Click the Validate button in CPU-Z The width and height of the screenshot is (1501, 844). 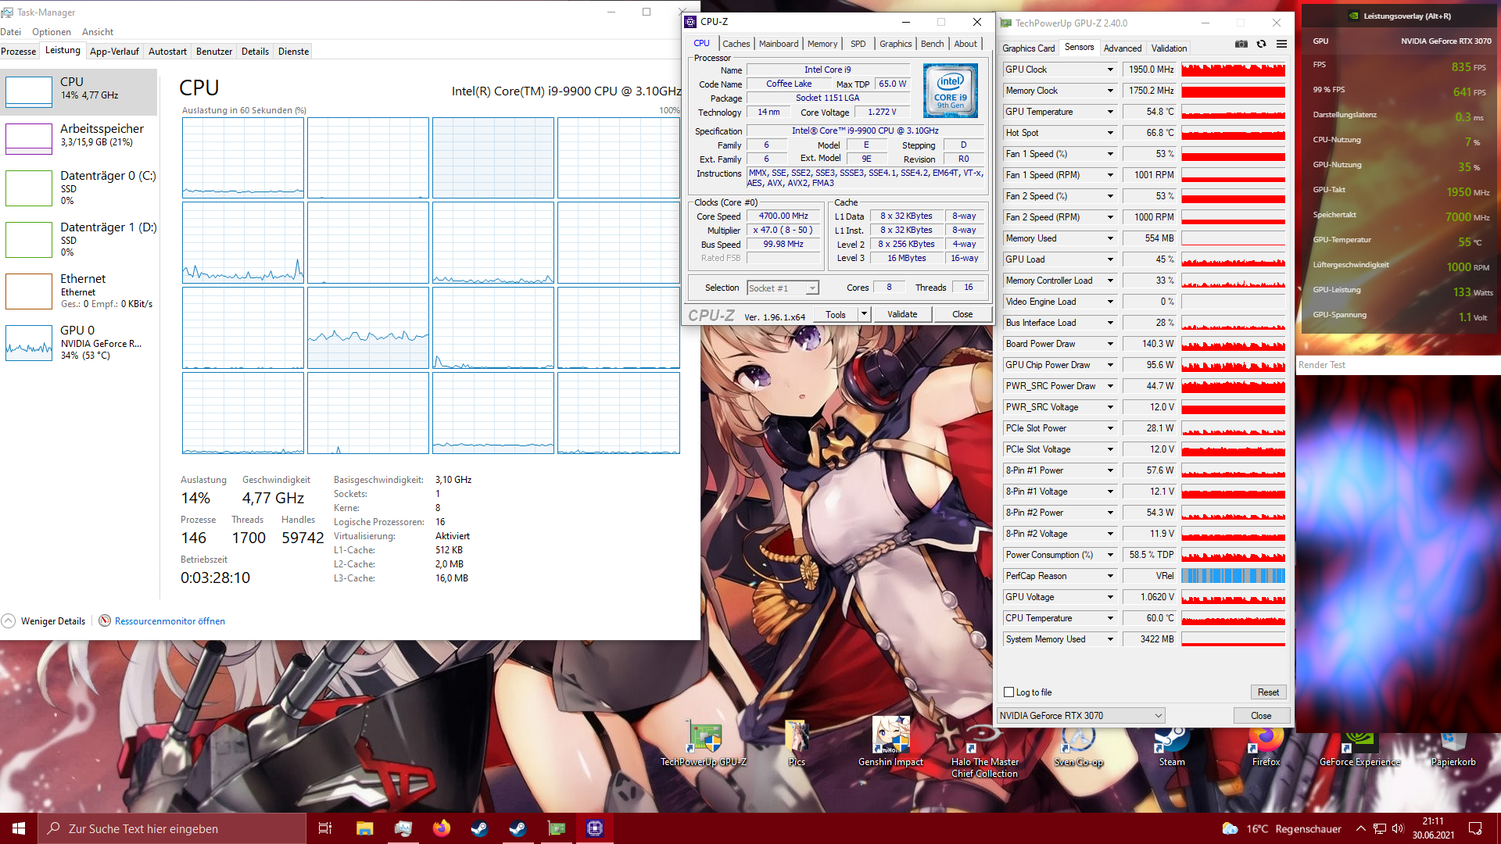click(902, 314)
